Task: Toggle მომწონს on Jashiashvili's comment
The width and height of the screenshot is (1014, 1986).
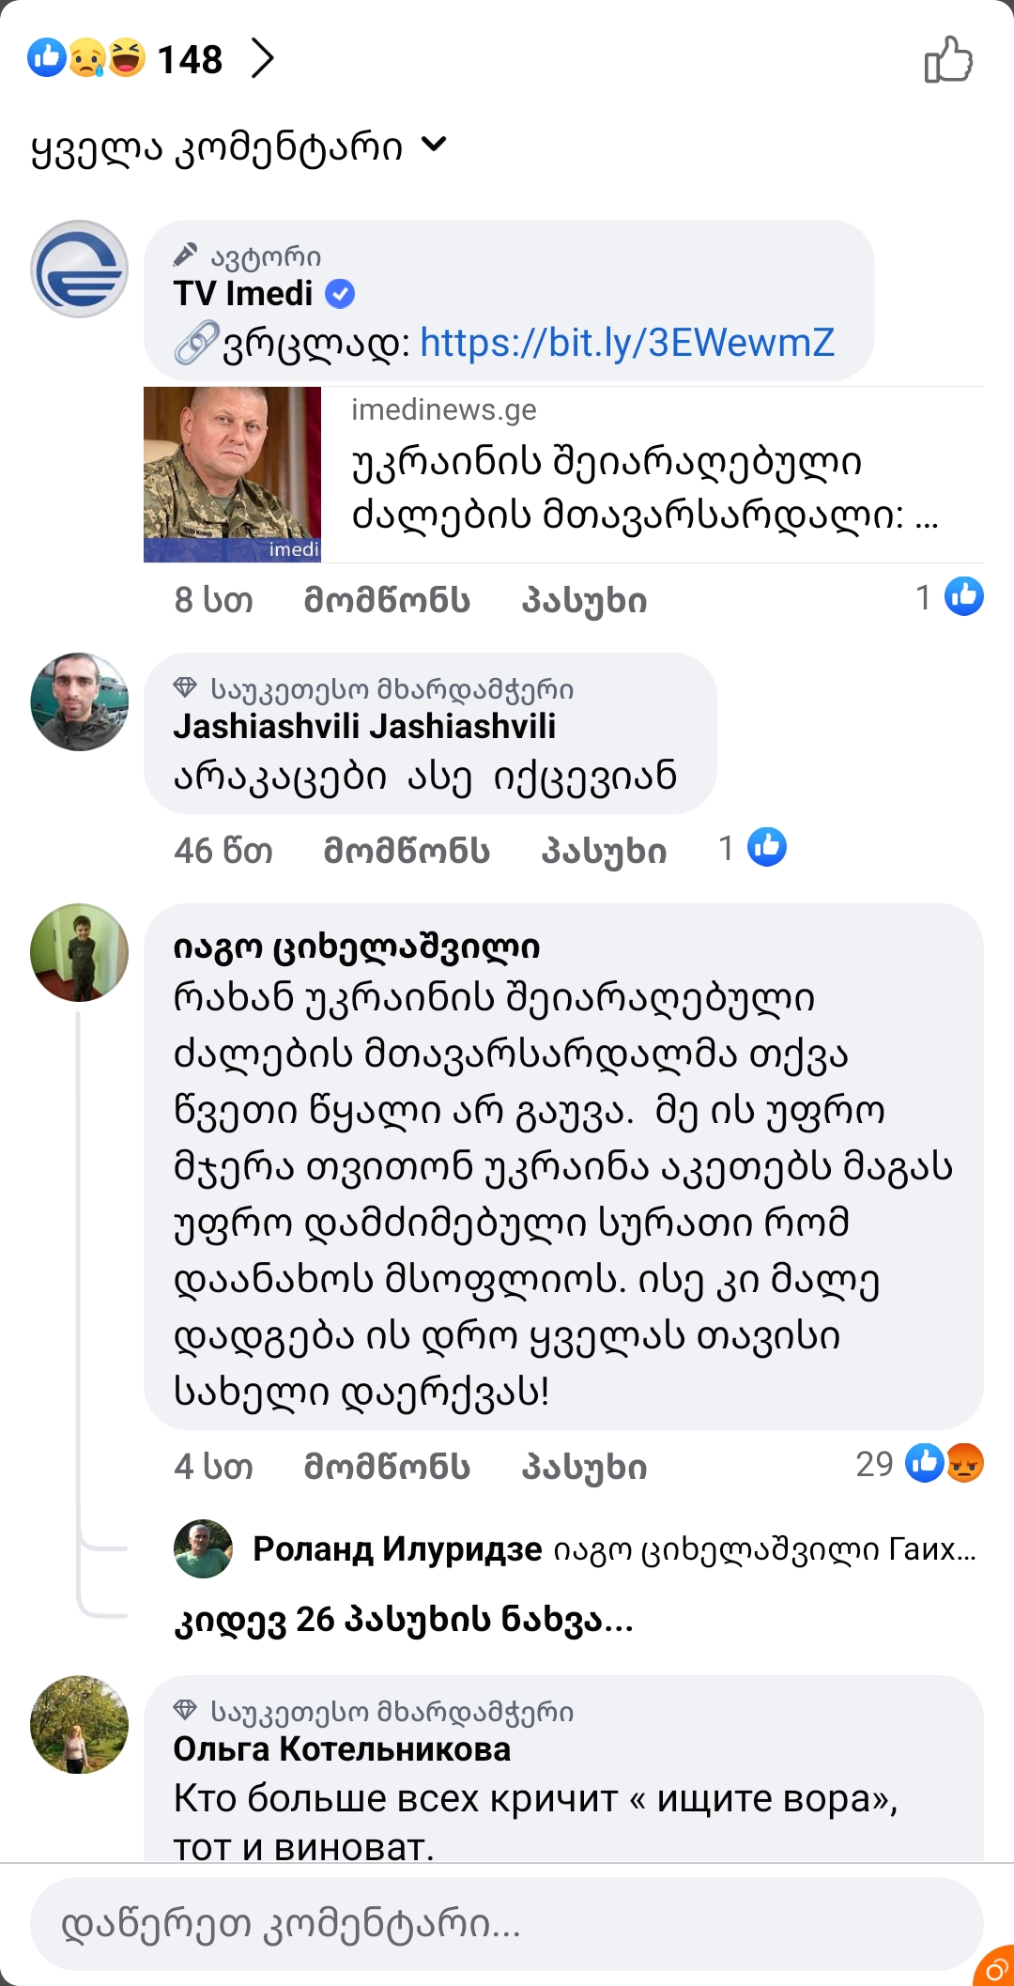Action: [407, 850]
